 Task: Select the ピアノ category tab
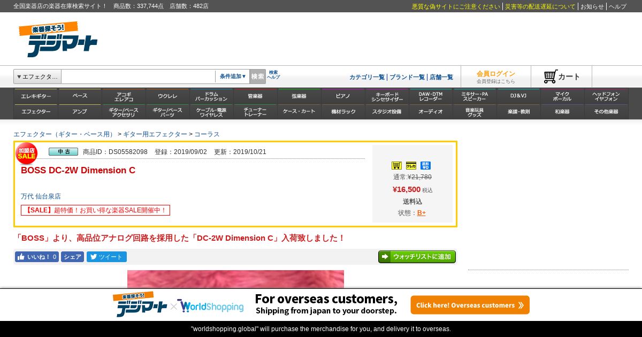[343, 96]
